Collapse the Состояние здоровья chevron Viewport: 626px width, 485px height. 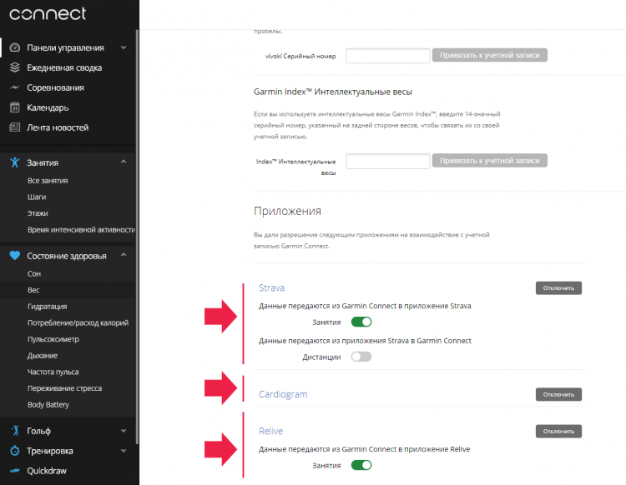(x=124, y=255)
